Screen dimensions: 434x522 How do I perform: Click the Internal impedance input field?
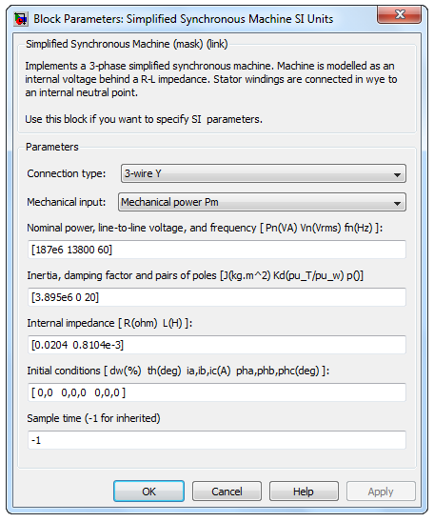[x=217, y=345]
